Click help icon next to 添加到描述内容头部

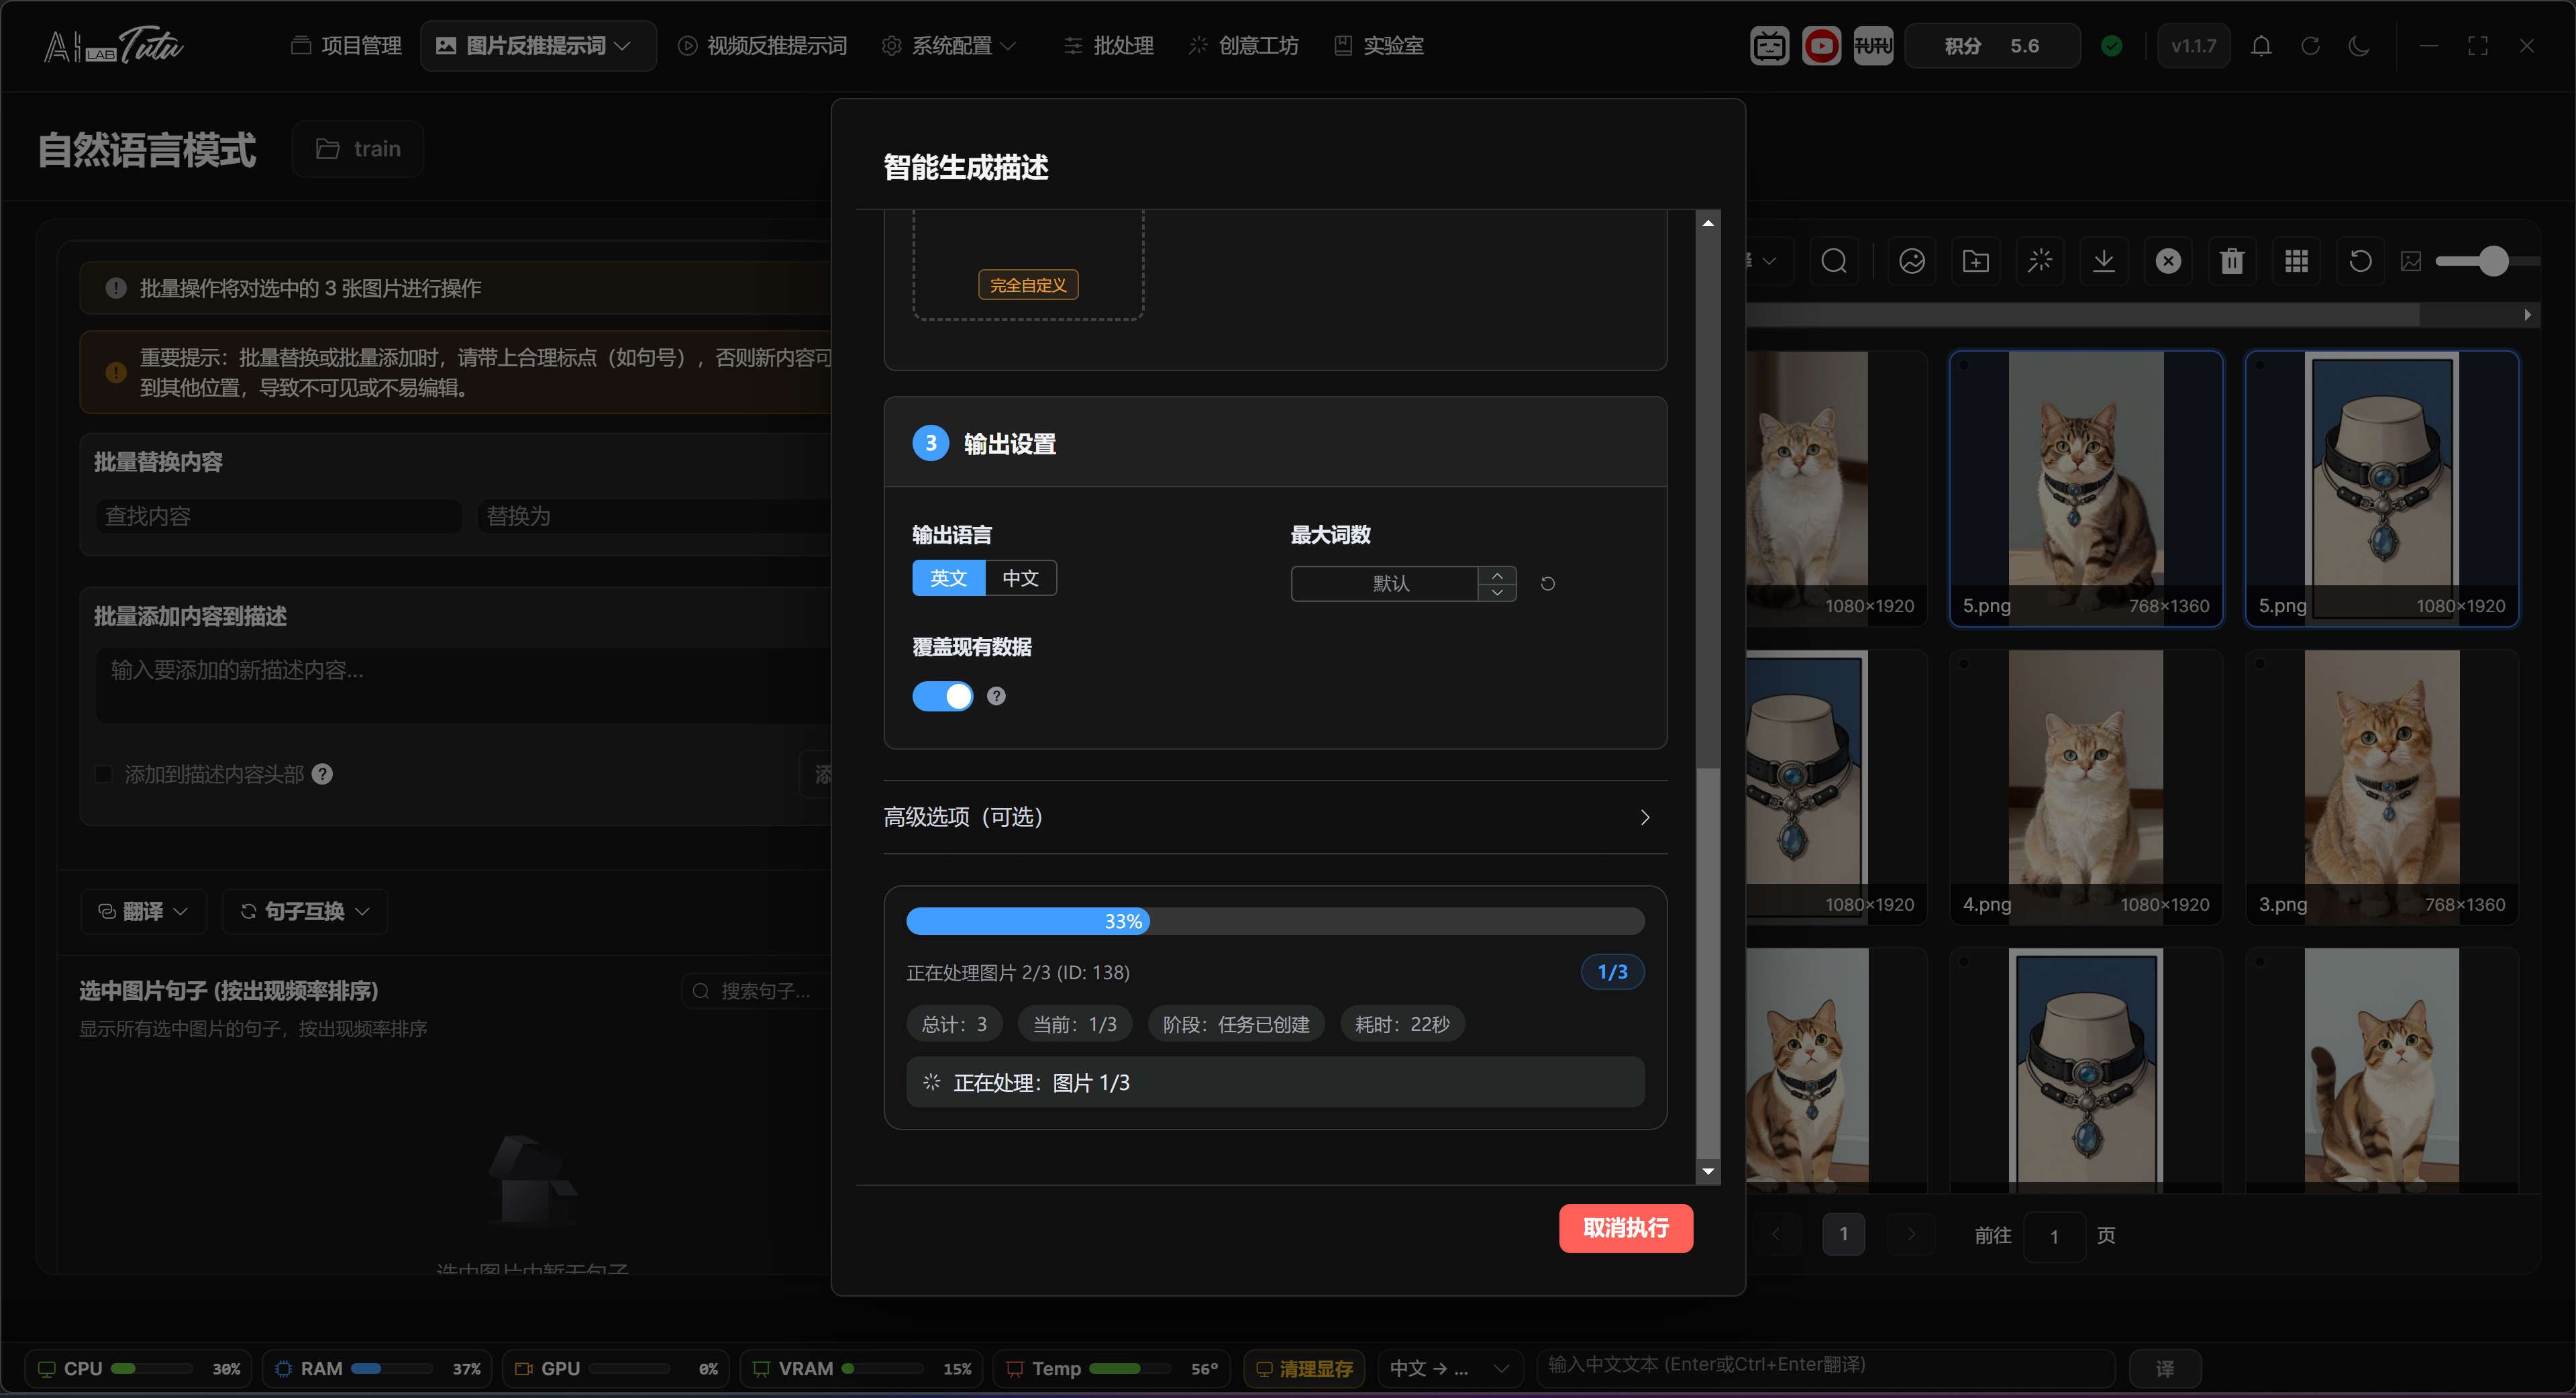coord(322,774)
